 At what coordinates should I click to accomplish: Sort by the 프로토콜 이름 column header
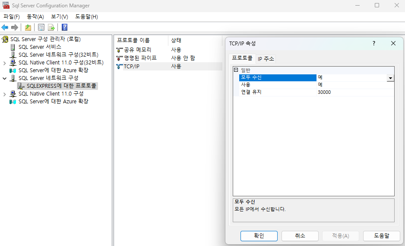(141, 40)
